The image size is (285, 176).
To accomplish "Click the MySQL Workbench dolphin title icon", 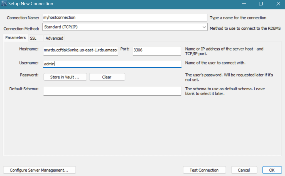I will [x=4, y=4].
